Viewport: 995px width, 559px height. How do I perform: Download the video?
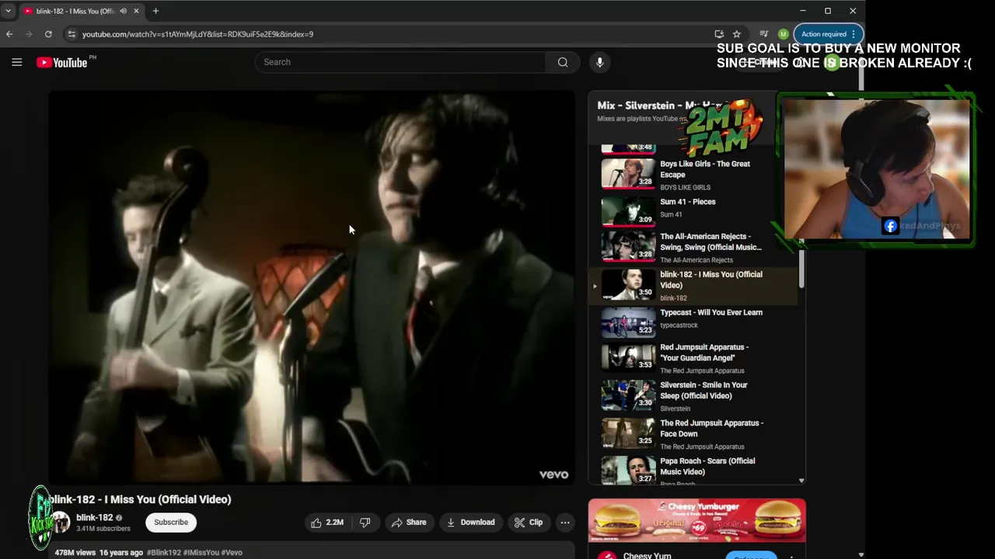470,523
